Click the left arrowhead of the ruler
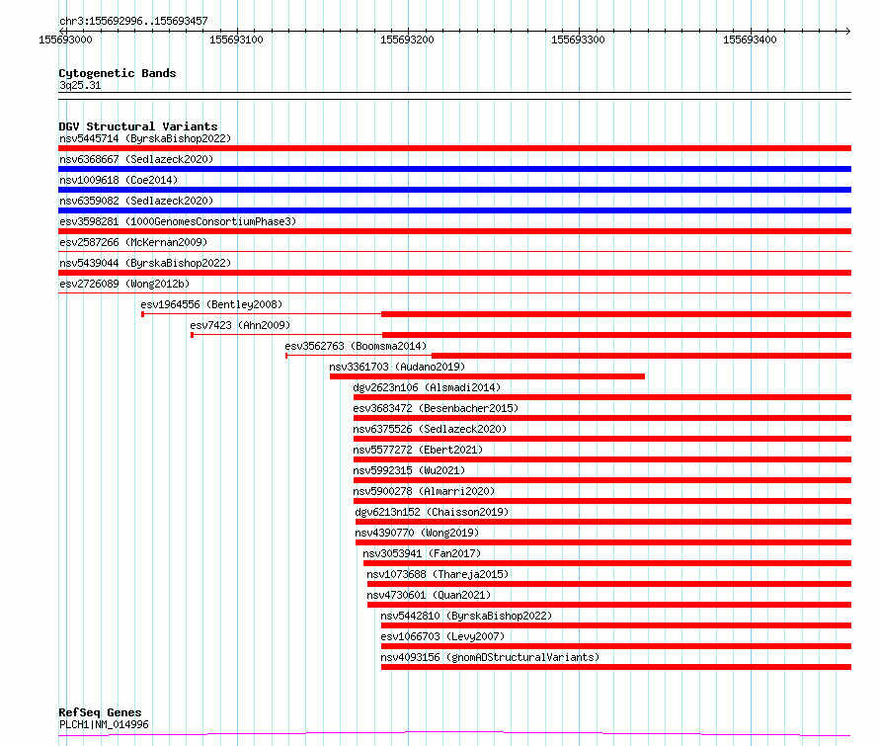The height and width of the screenshot is (746, 879). pyautogui.click(x=61, y=32)
